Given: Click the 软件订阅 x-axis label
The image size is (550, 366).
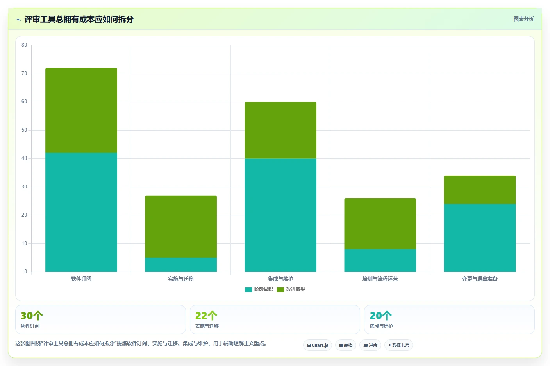Looking at the screenshot, I should point(81,279).
